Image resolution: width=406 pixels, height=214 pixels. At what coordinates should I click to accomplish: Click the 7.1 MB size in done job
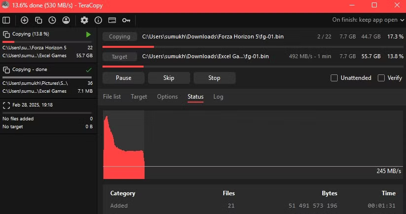(85, 91)
